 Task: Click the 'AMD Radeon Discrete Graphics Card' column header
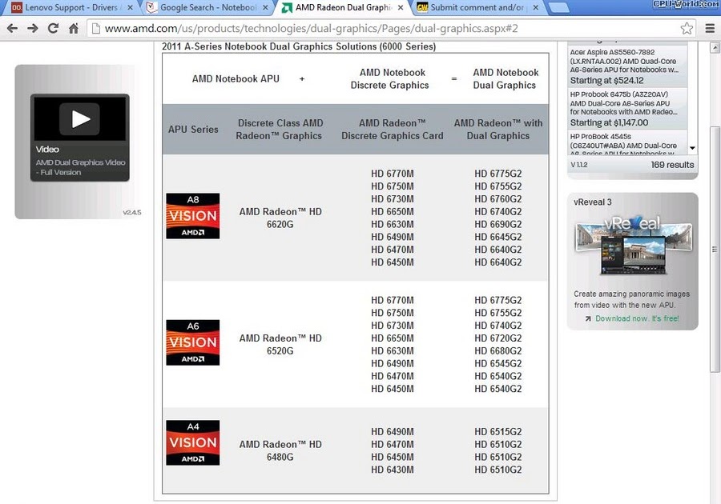[x=393, y=130]
